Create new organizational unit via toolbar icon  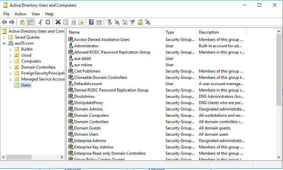[125, 22]
